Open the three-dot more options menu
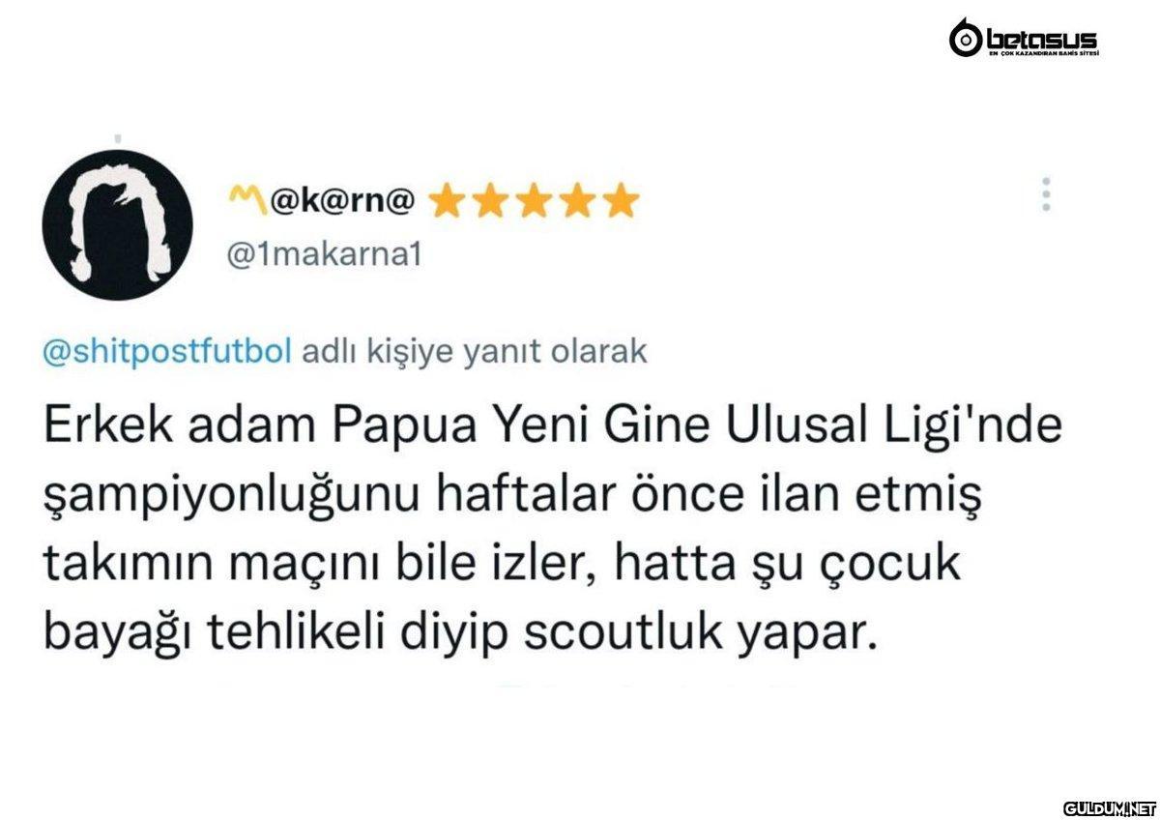Viewport: 1160px width, 820px height. pos(1045,195)
